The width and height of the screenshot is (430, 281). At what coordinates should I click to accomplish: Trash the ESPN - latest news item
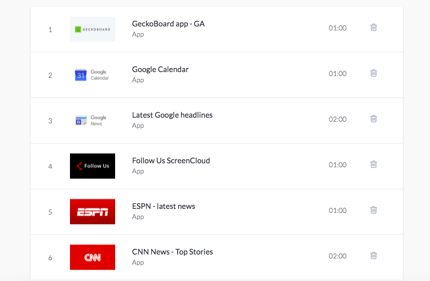click(373, 210)
